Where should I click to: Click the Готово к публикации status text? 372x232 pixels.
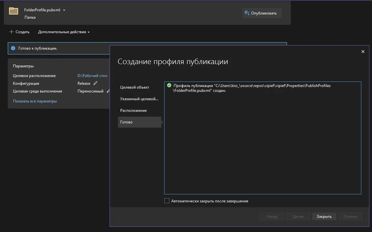click(x=38, y=48)
